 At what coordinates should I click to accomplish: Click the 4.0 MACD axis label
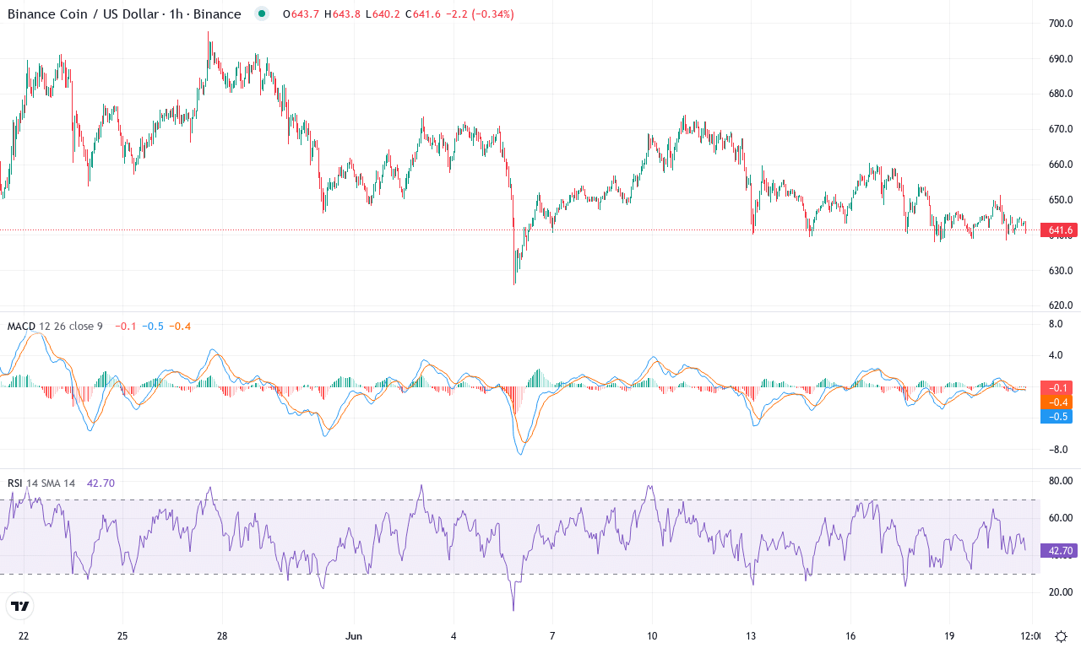(1055, 355)
